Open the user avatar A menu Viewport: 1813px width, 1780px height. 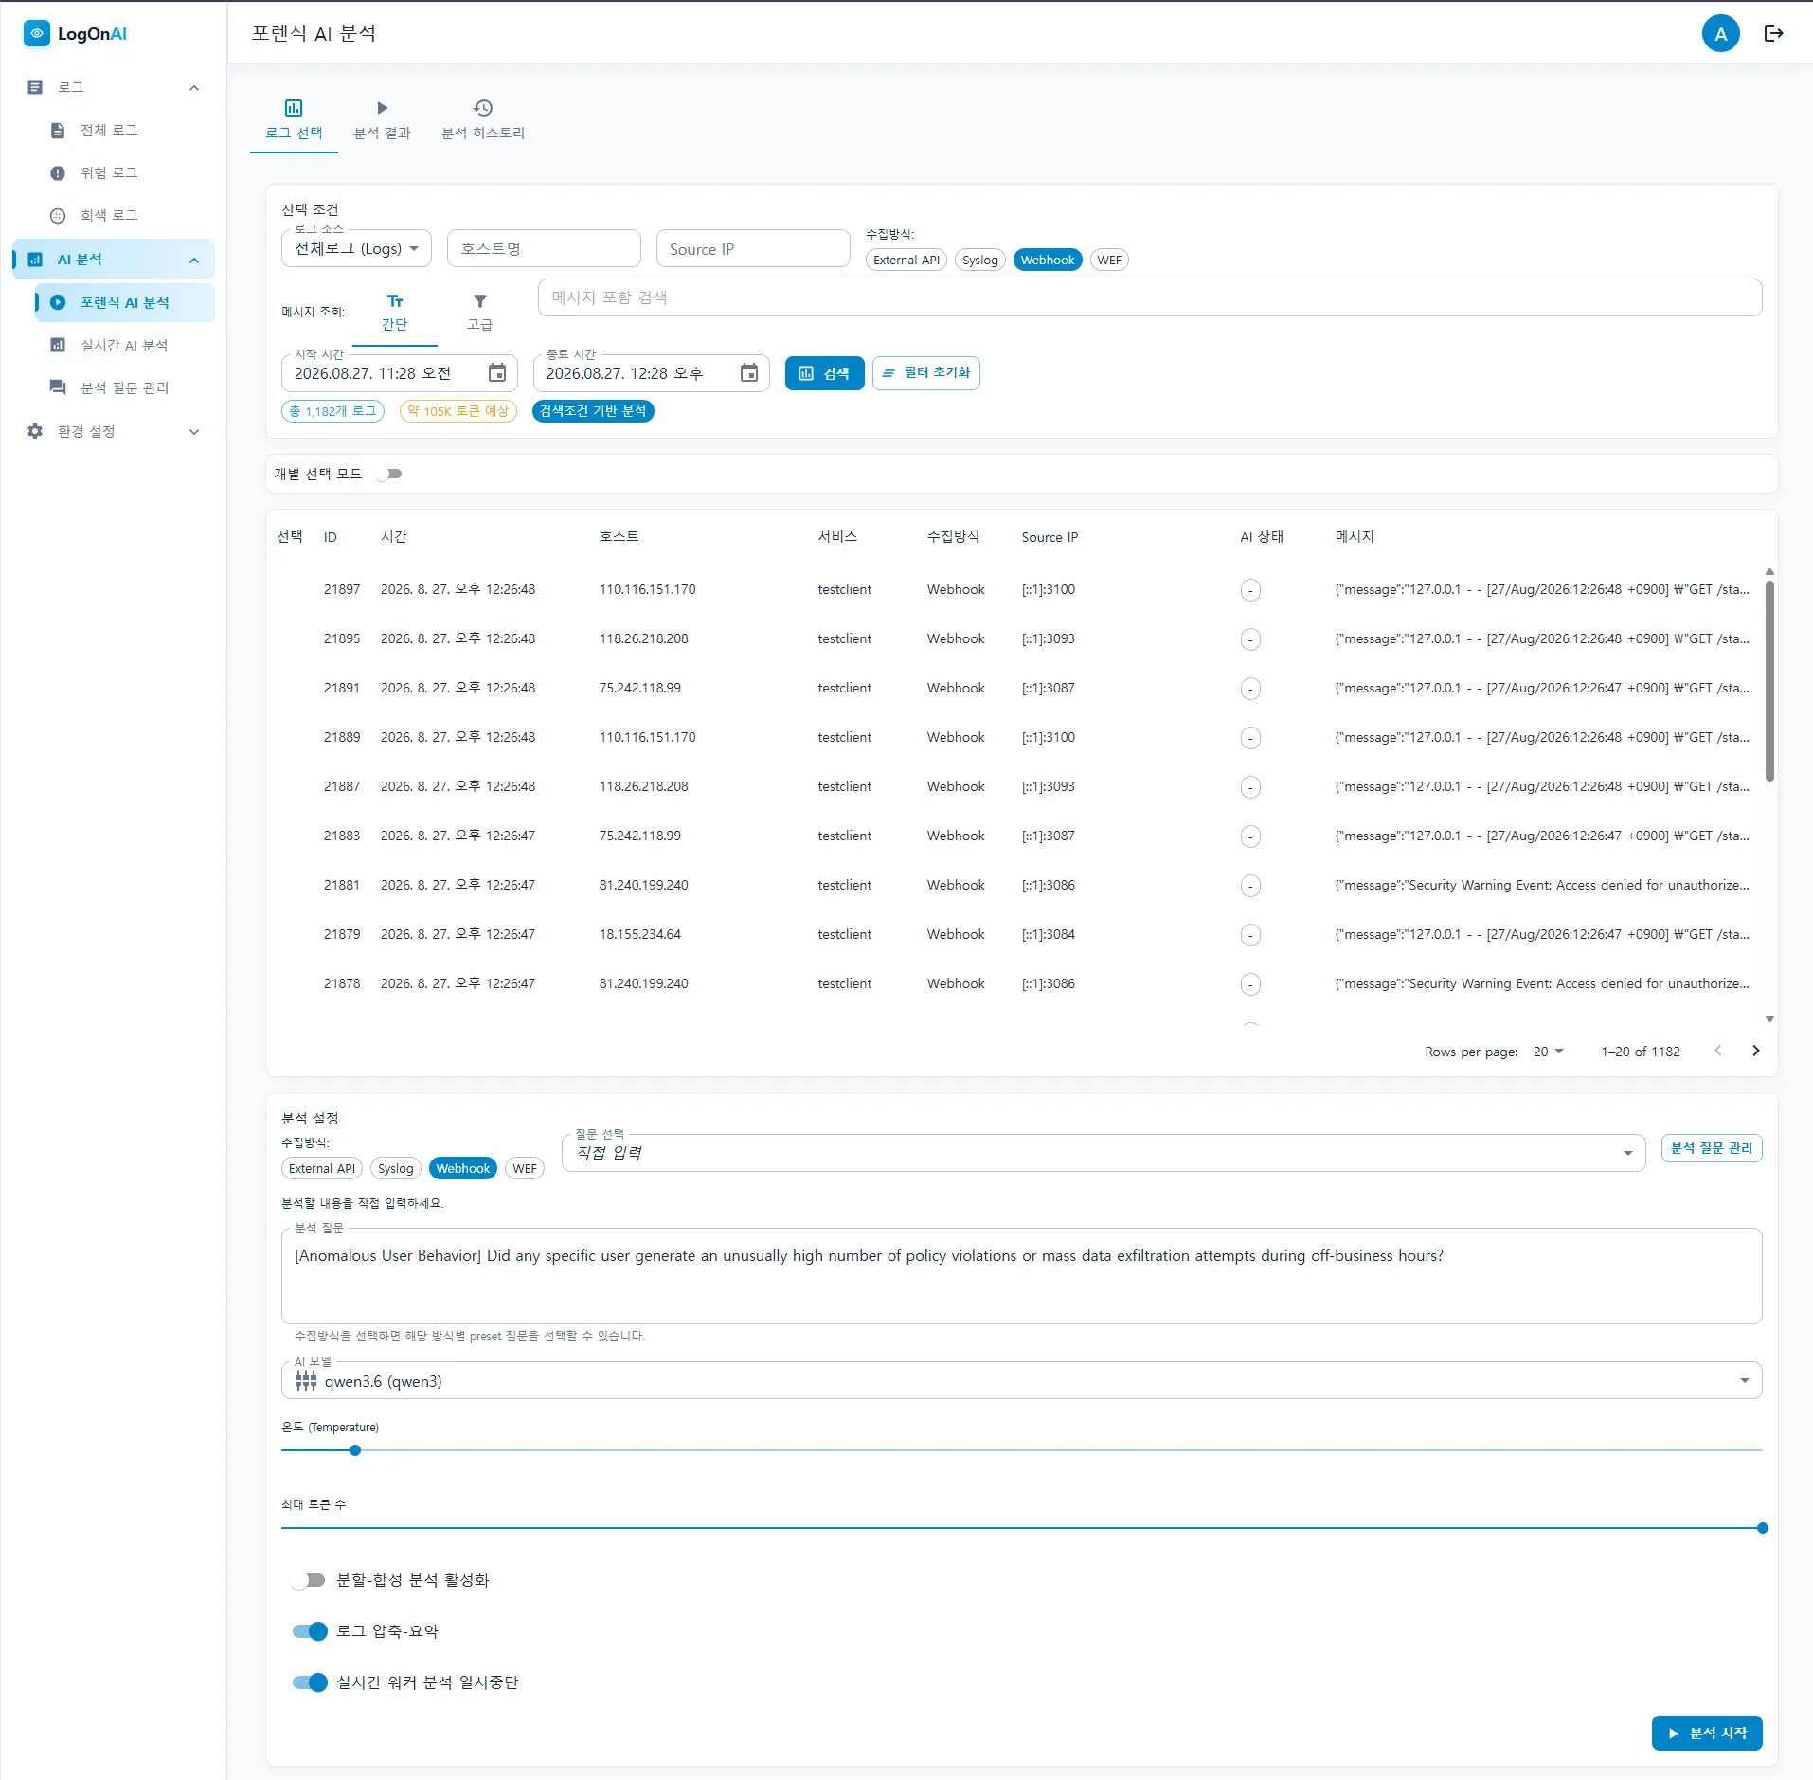1720,34
